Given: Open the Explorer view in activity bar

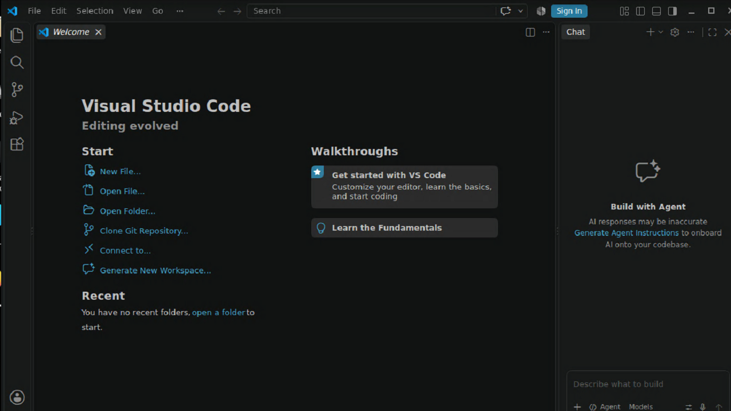Looking at the screenshot, I should pyautogui.click(x=17, y=35).
